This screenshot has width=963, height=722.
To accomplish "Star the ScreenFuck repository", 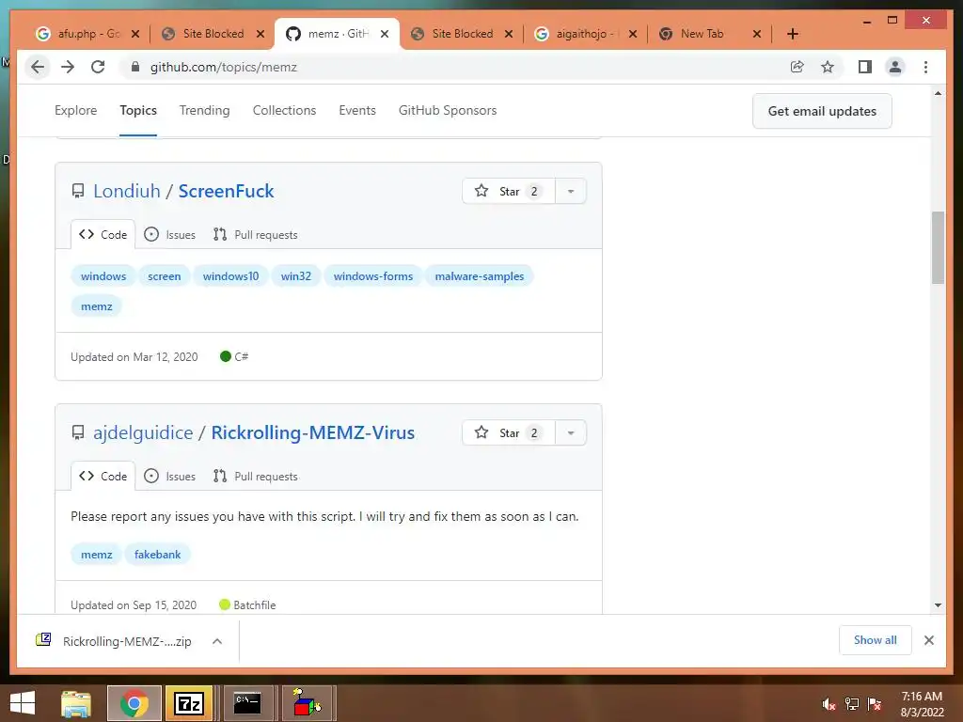I will [509, 191].
